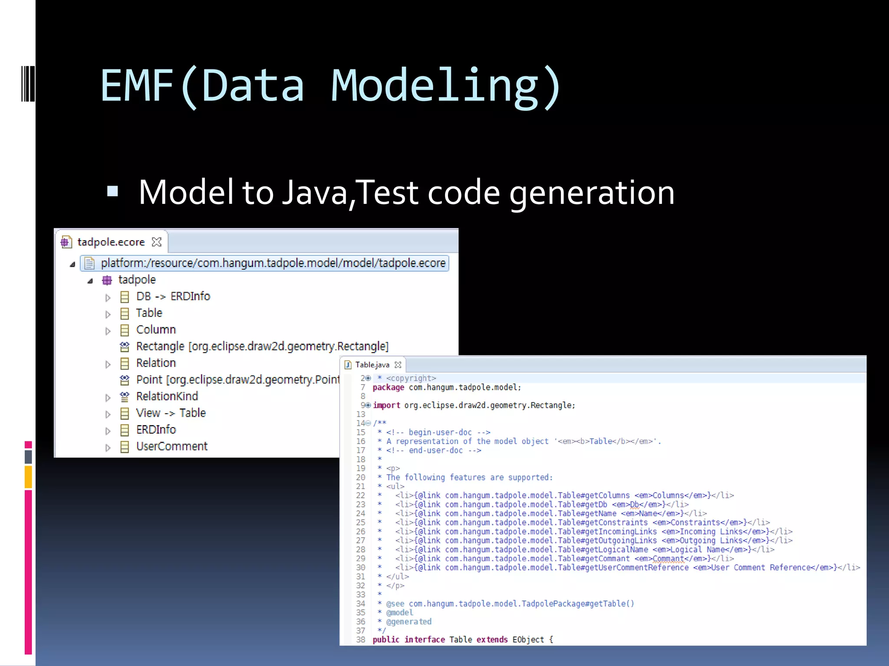Screen dimensions: 889x666
Task: Click the Table.java file icon
Action: click(348, 365)
